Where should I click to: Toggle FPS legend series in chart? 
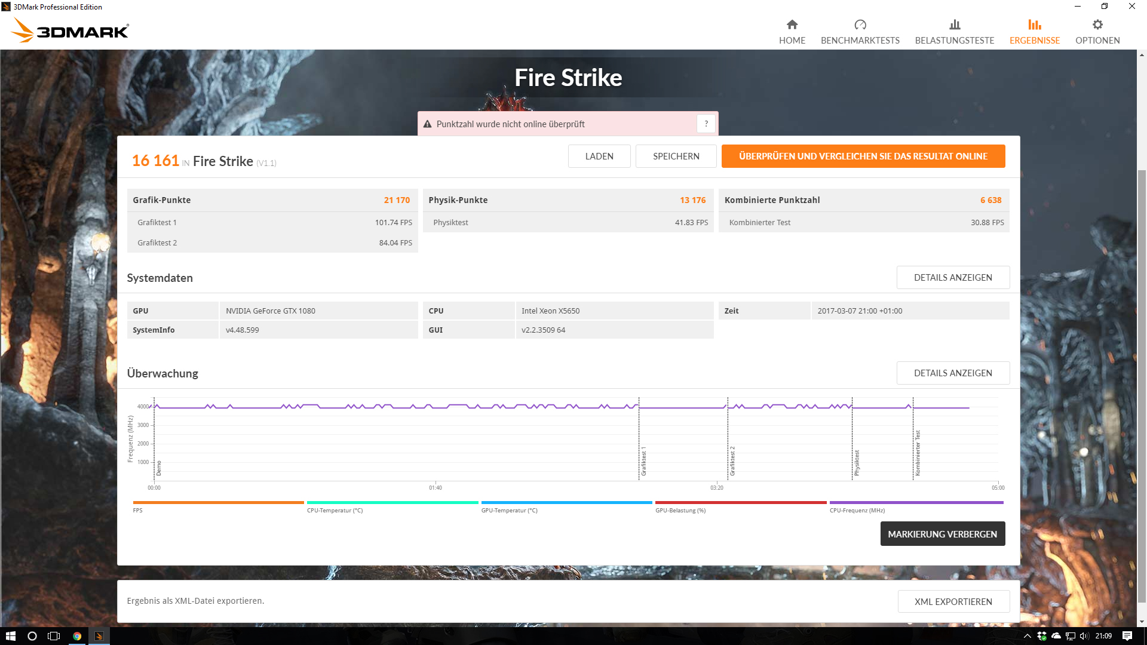pyautogui.click(x=218, y=503)
